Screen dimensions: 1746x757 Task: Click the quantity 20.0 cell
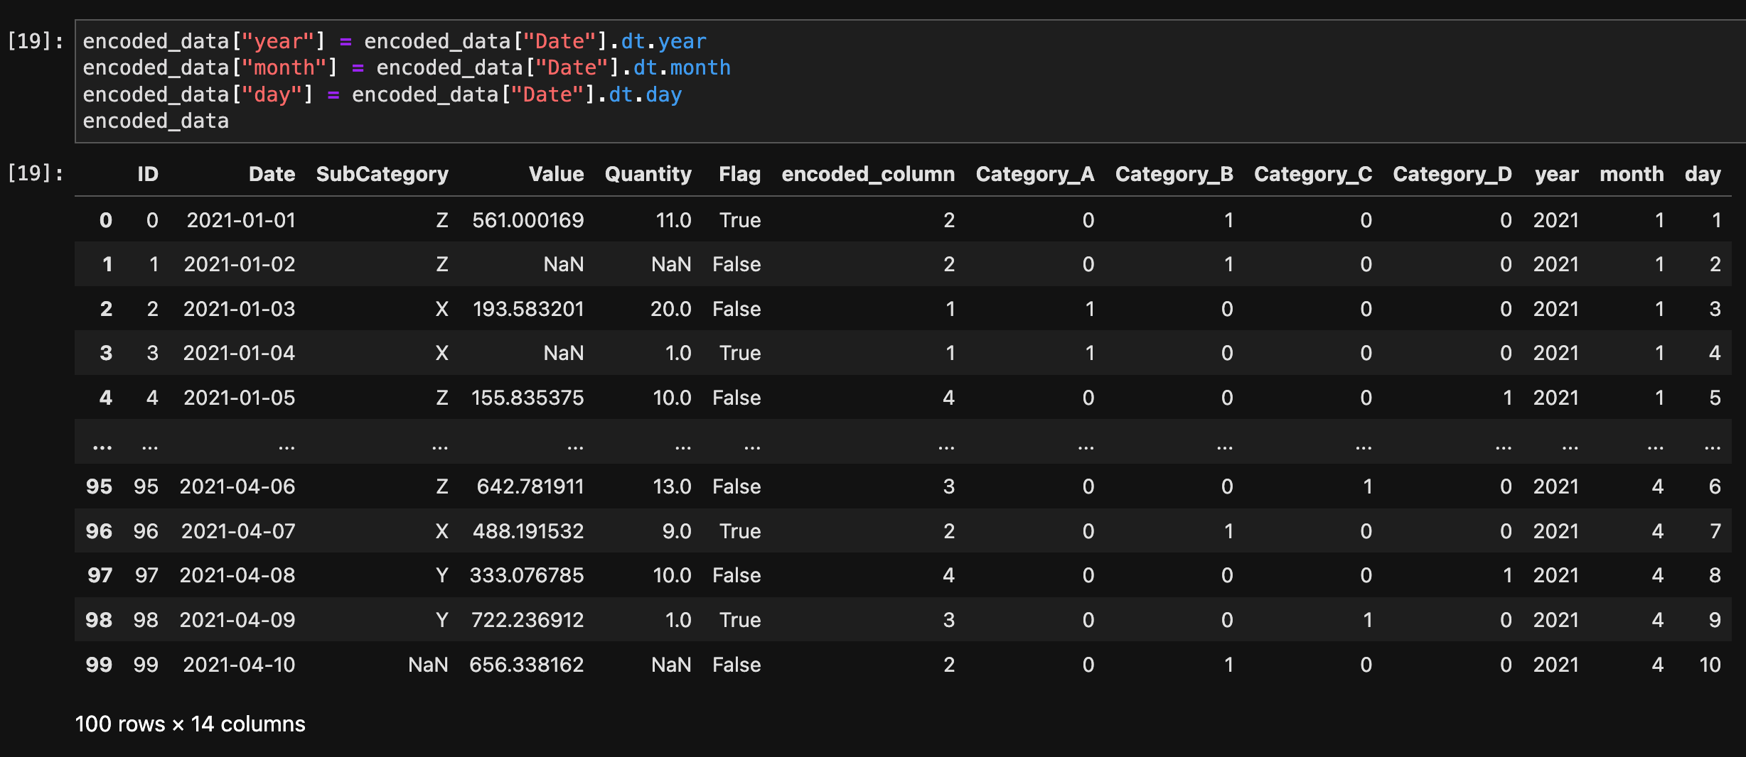[x=670, y=309]
